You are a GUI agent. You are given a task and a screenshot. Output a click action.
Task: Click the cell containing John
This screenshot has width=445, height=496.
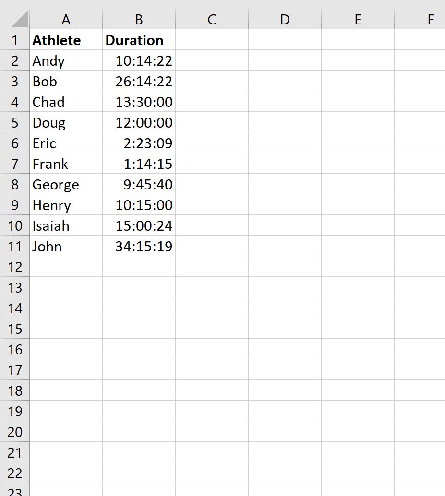tap(66, 246)
